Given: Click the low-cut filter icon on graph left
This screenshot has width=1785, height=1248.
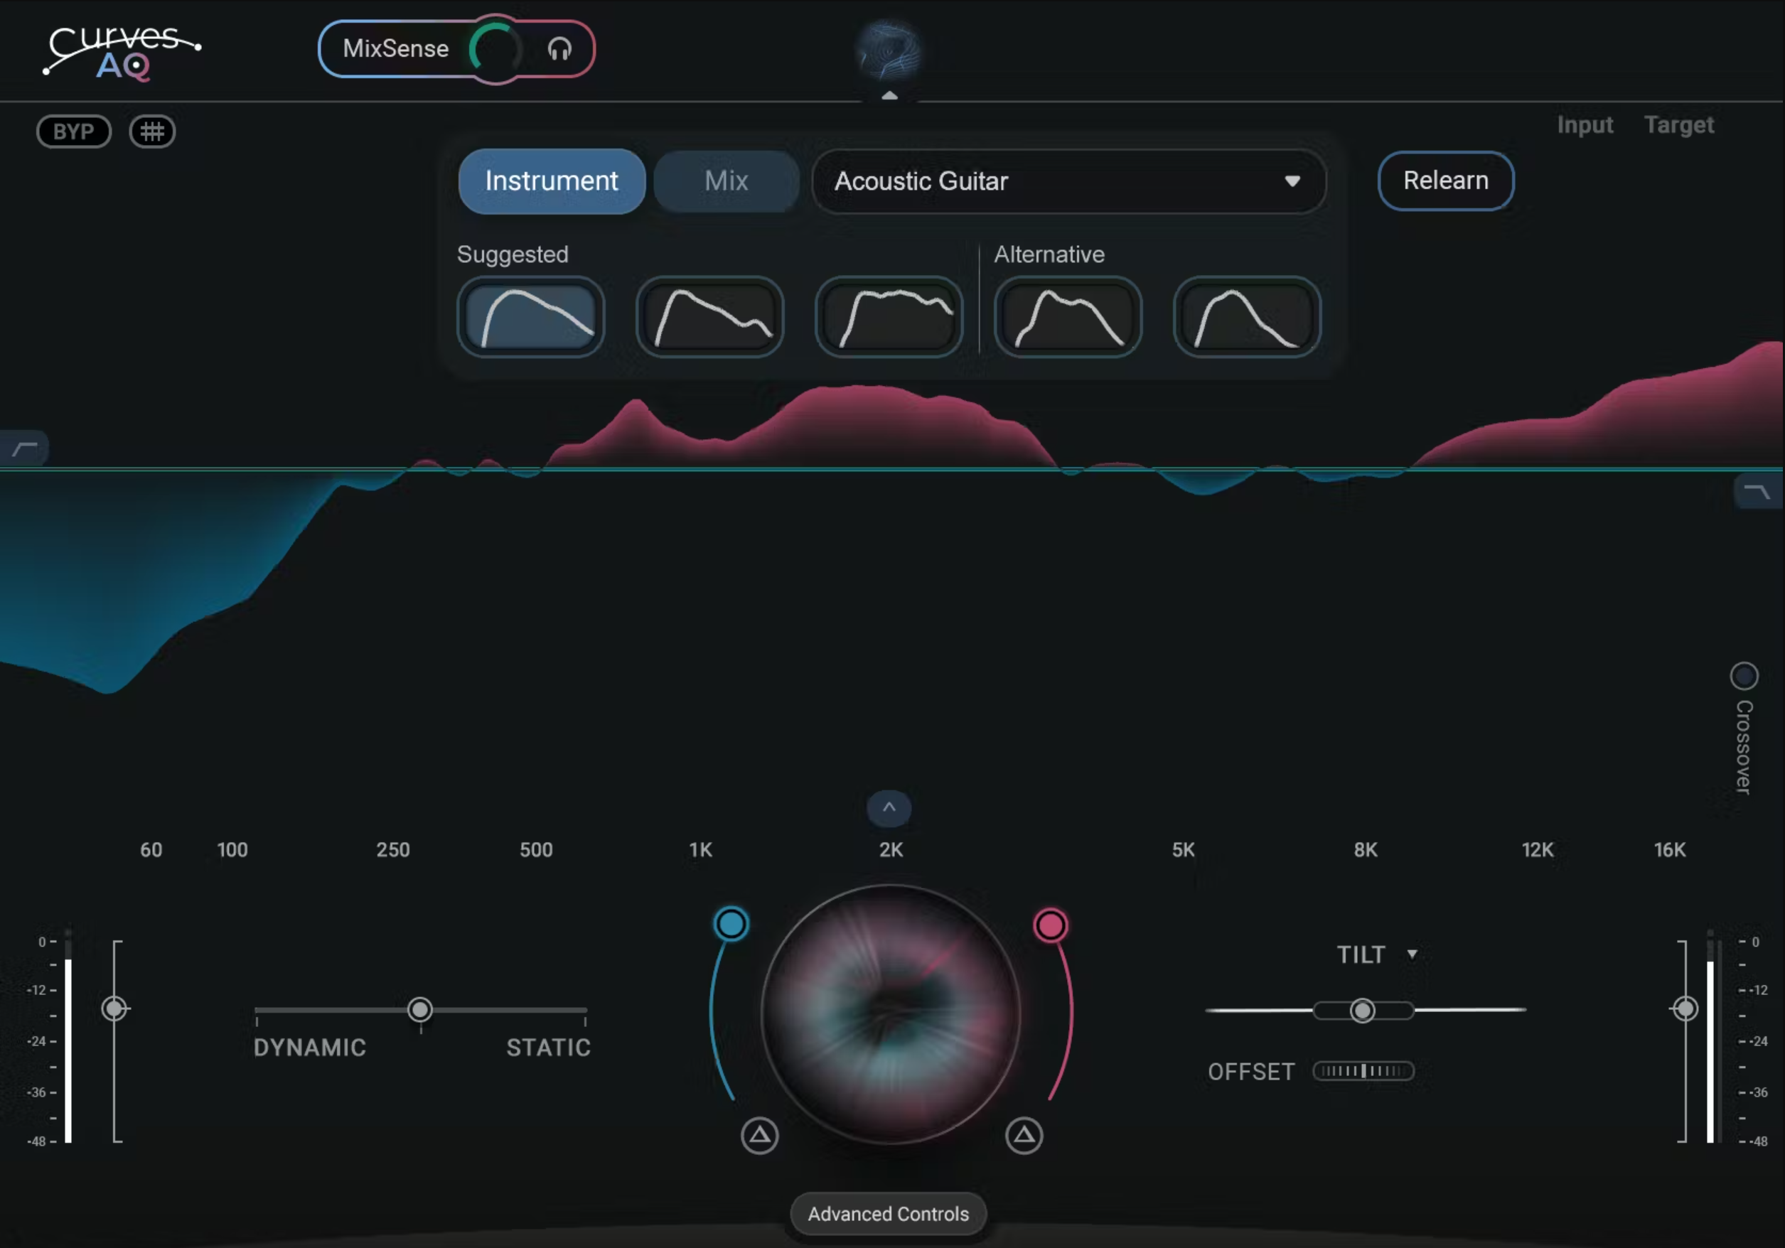Looking at the screenshot, I should pyautogui.click(x=23, y=448).
